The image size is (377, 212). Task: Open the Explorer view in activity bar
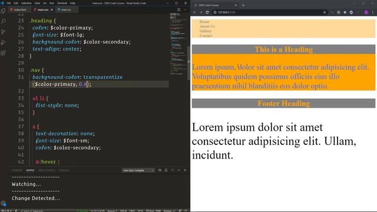click(3, 11)
